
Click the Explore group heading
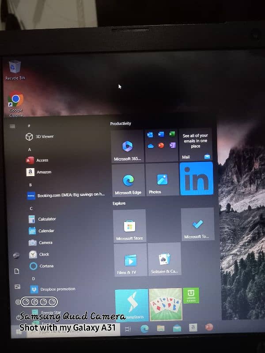click(x=119, y=203)
